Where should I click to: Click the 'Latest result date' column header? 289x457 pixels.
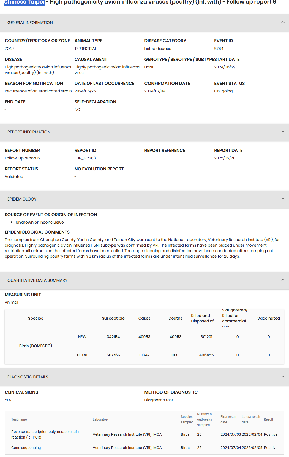[x=251, y=419]
